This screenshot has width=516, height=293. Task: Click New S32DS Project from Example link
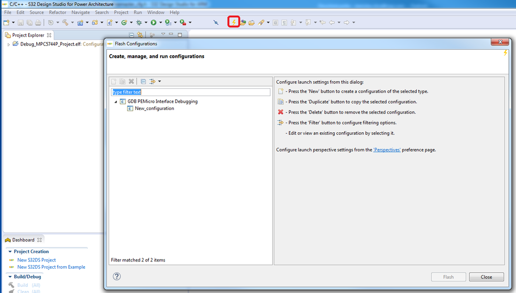(51, 267)
